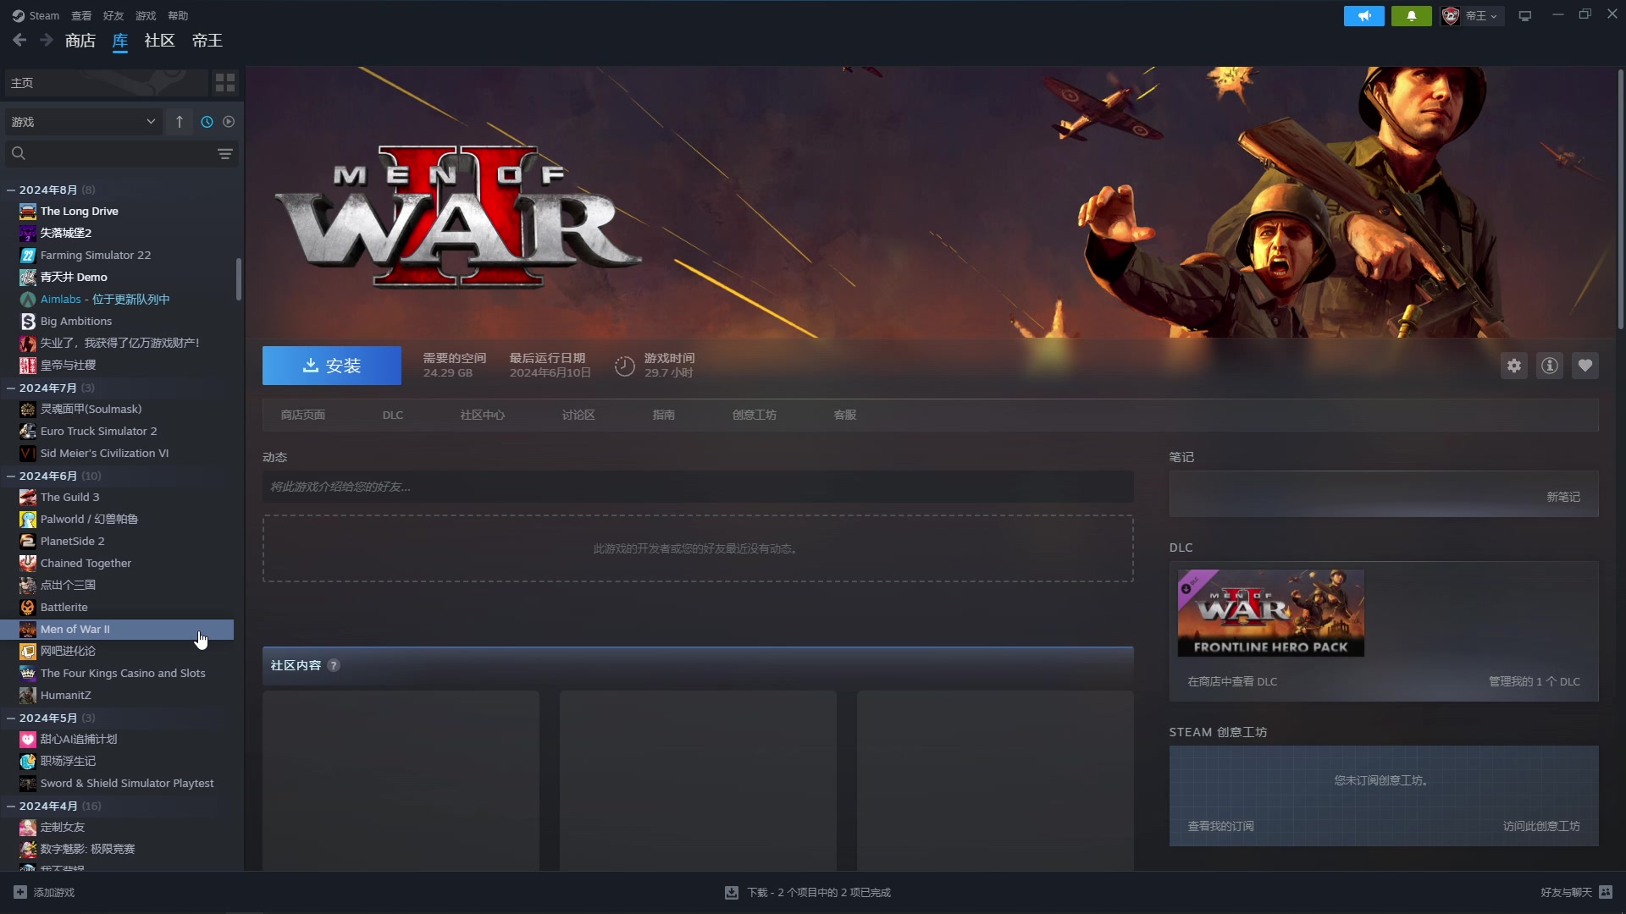Screen dimensions: 1626x914
Task: Open friends and chat icon
Action: (1606, 892)
